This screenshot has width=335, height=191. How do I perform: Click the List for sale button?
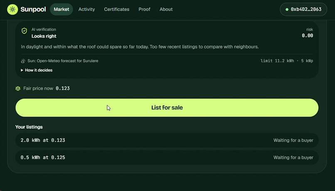click(167, 108)
